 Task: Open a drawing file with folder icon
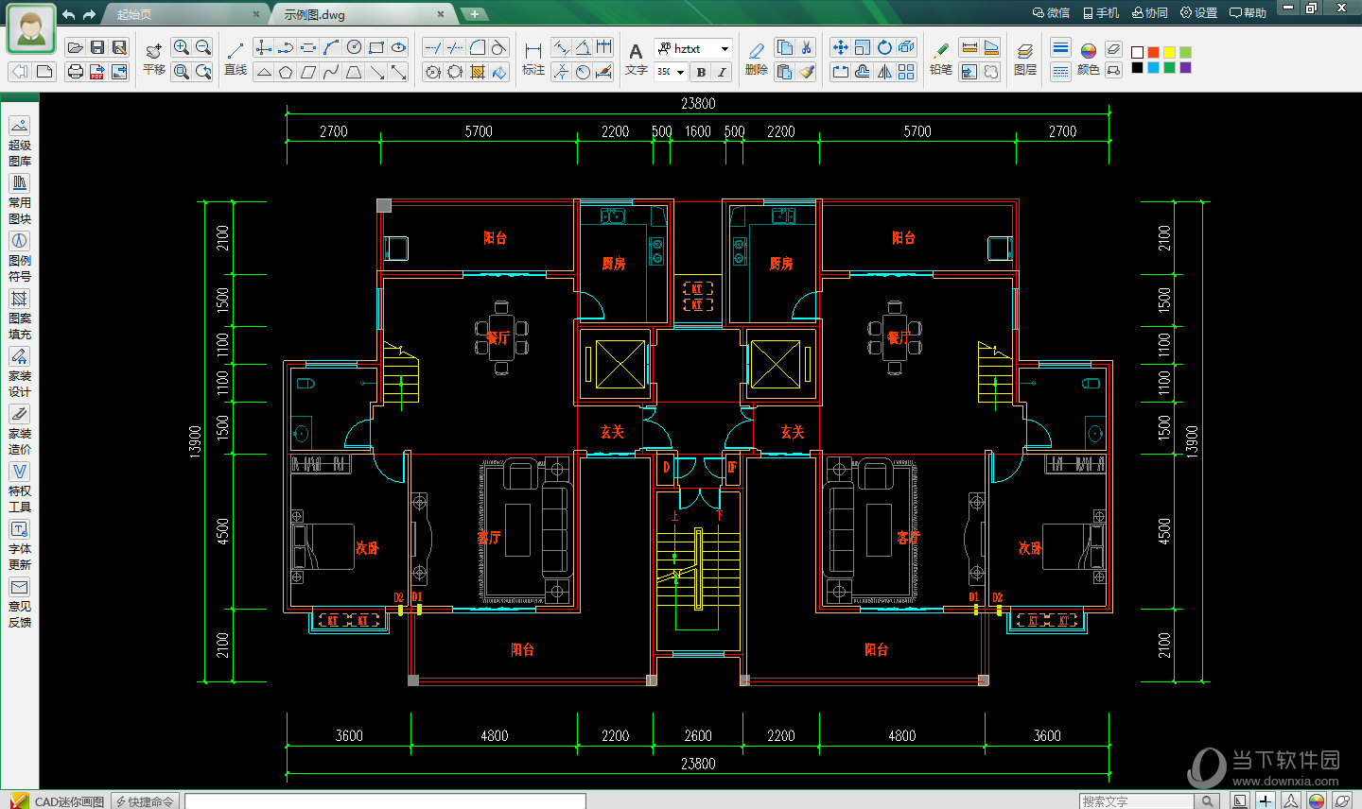[x=75, y=47]
